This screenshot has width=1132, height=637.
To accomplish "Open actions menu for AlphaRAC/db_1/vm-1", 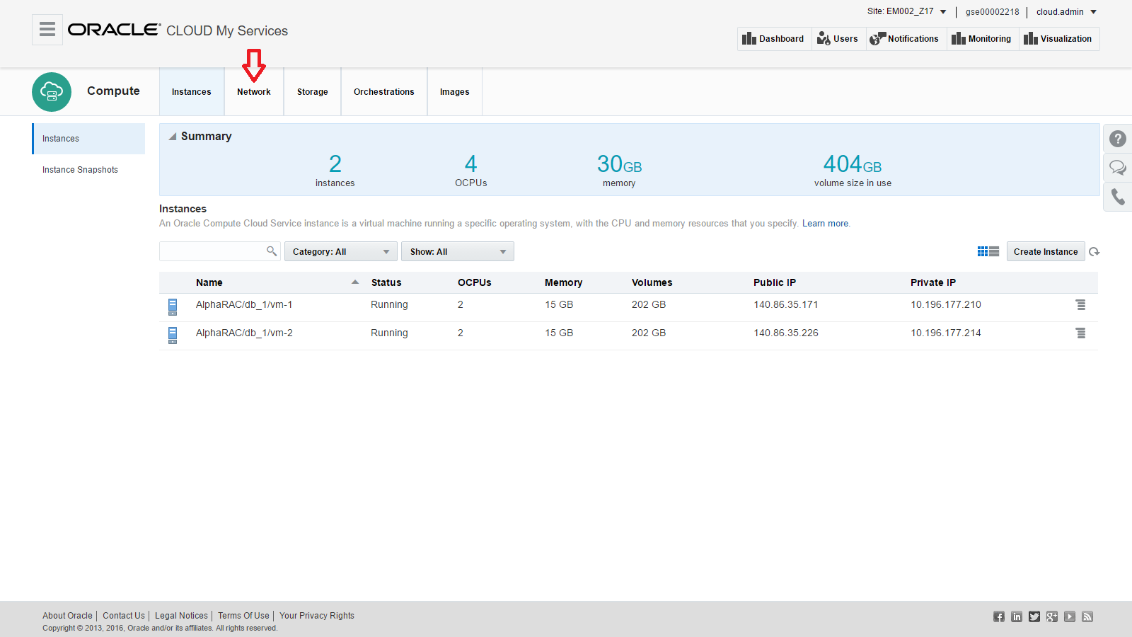I will (x=1080, y=304).
